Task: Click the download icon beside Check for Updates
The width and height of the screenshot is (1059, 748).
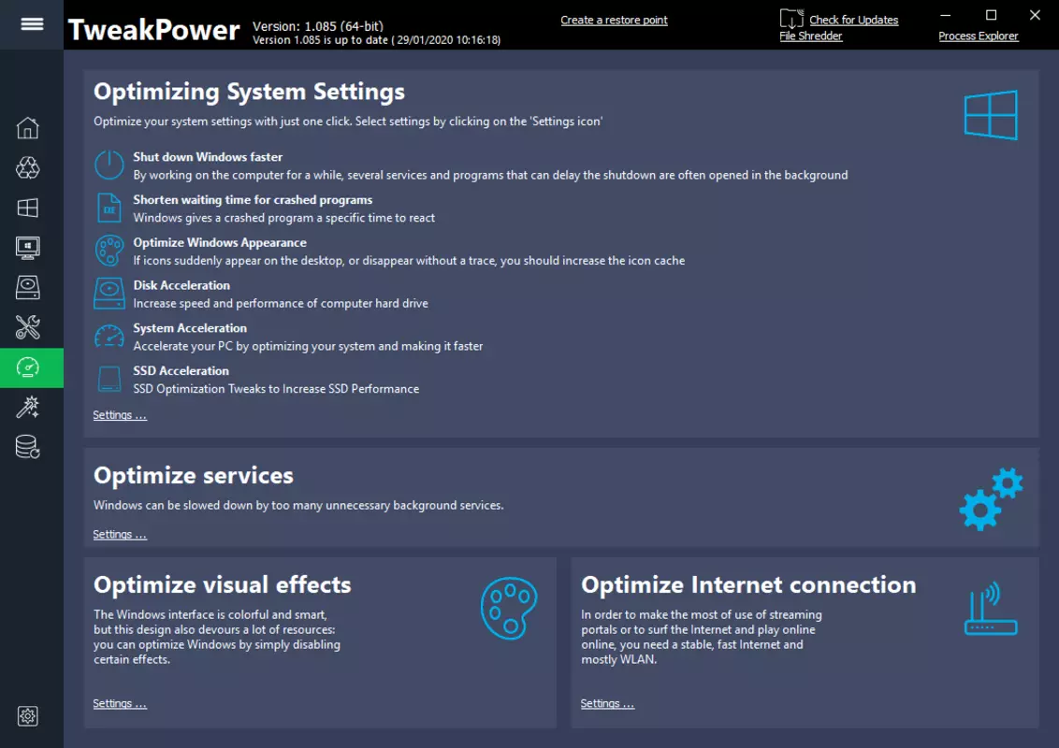Action: pyautogui.click(x=791, y=18)
